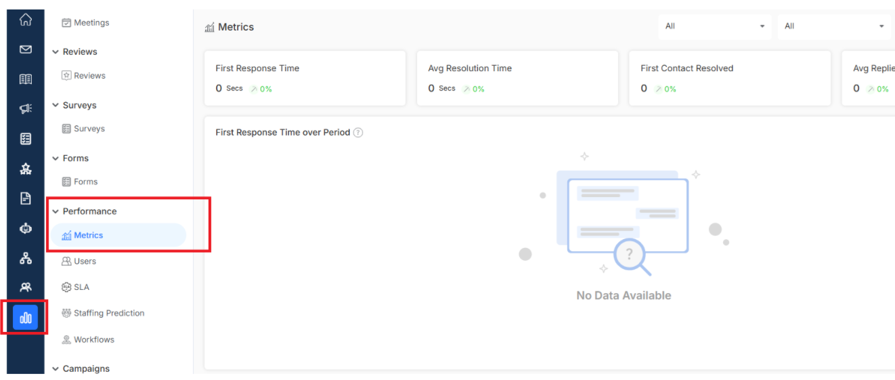Open the Home icon in sidebar
The width and height of the screenshot is (895, 380).
(x=26, y=20)
